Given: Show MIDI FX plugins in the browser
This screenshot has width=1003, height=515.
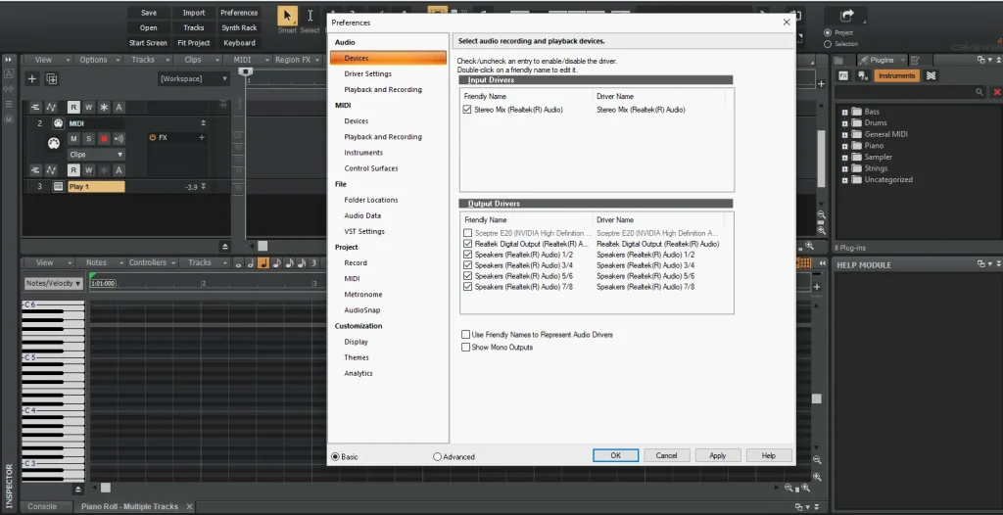Looking at the screenshot, I should [863, 75].
